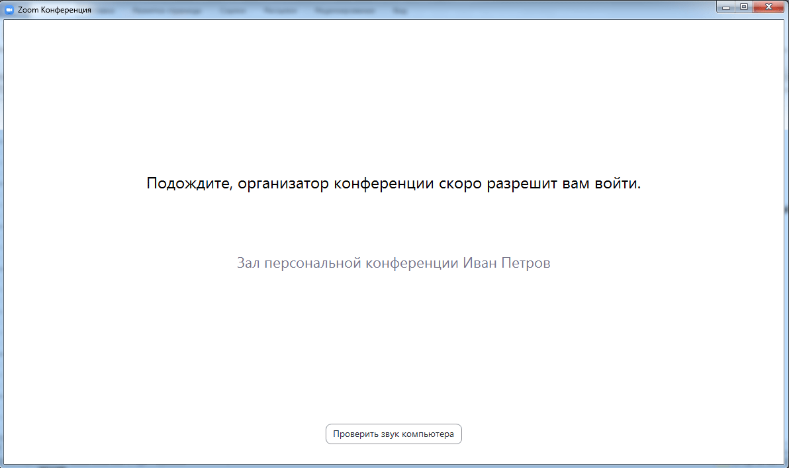
Task: Click the Zoom camera icon in title bar
Action: (x=9, y=11)
